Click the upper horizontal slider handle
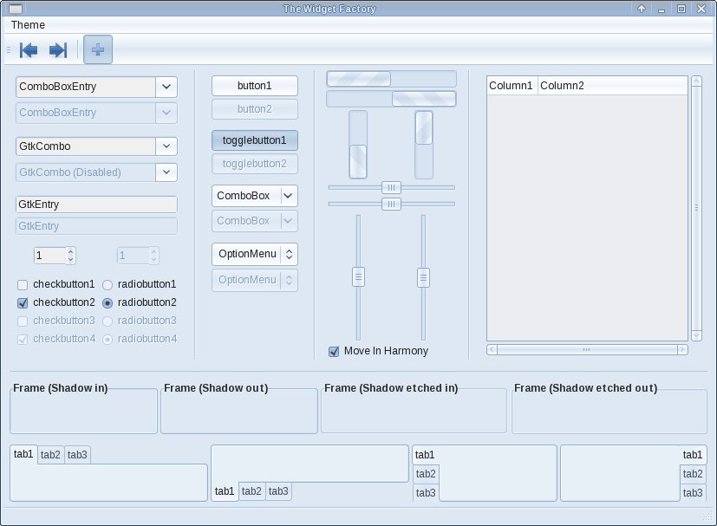 [x=391, y=187]
